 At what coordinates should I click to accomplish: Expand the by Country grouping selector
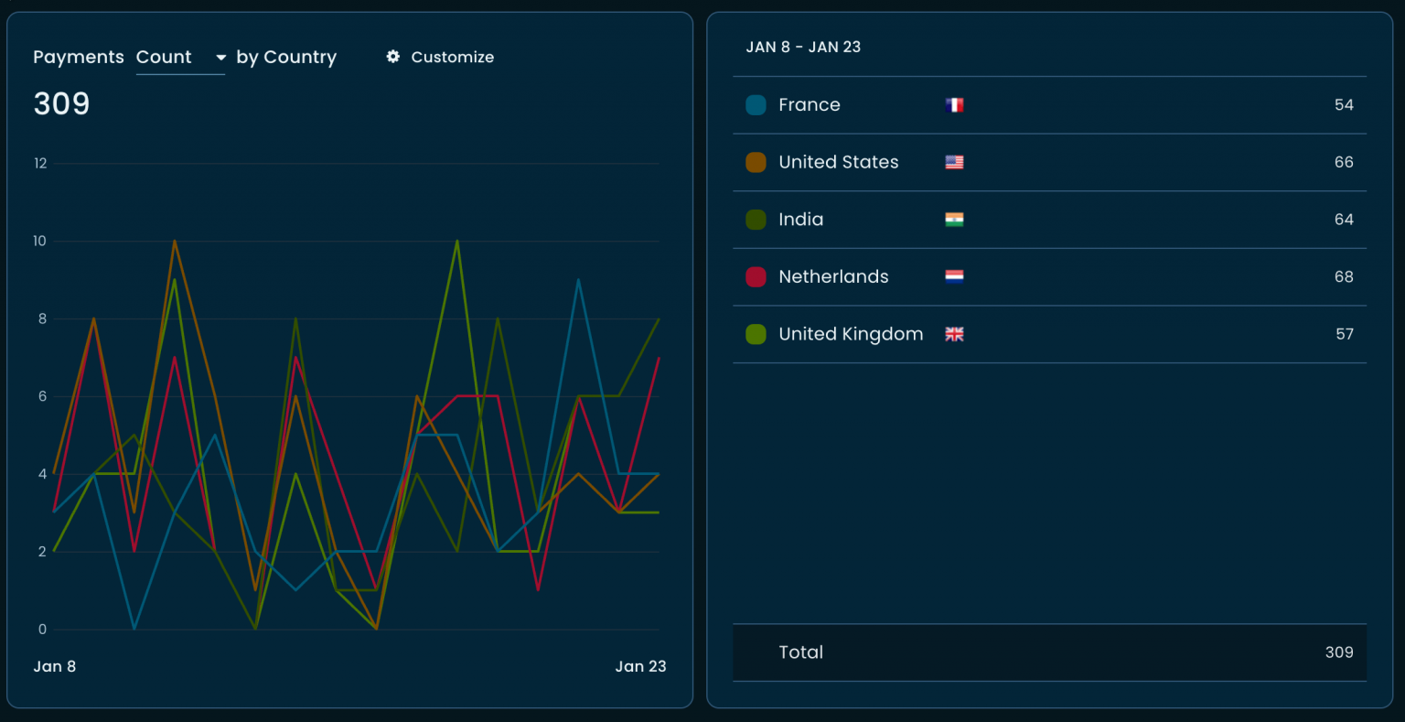(286, 57)
